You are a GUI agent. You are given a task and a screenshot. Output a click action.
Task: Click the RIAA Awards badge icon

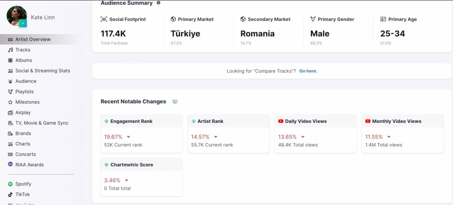click(x=11, y=165)
